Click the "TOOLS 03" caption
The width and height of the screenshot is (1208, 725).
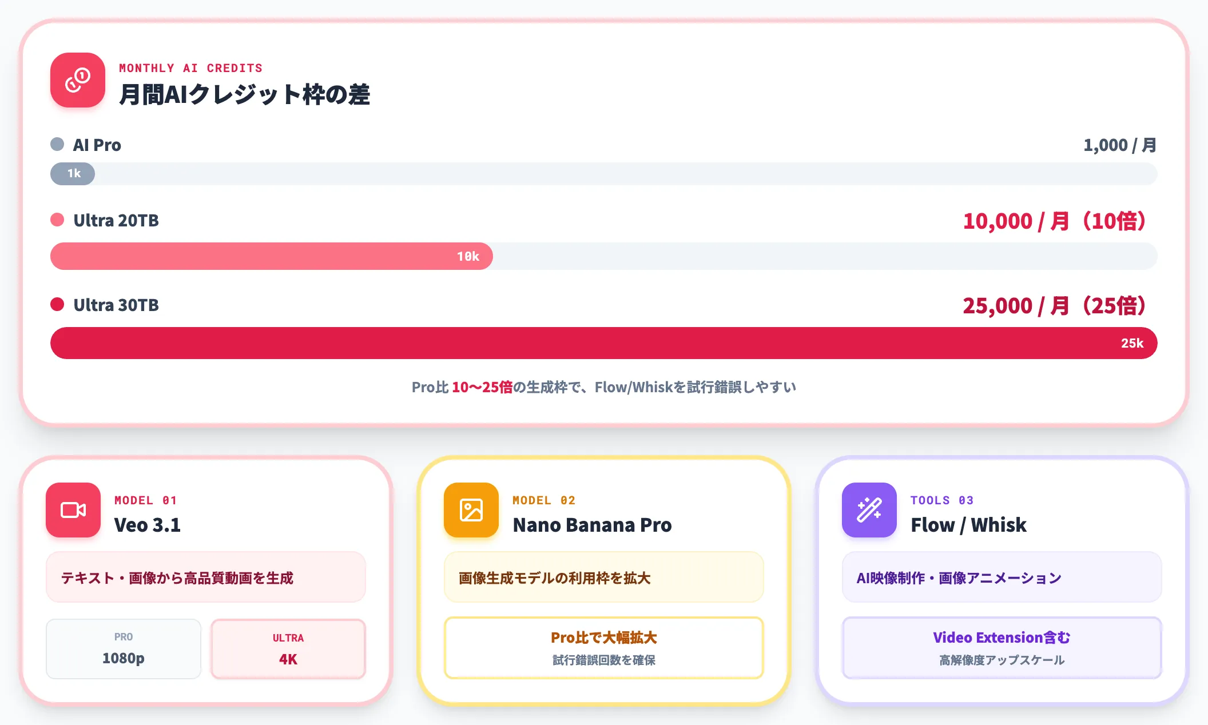[x=942, y=500]
